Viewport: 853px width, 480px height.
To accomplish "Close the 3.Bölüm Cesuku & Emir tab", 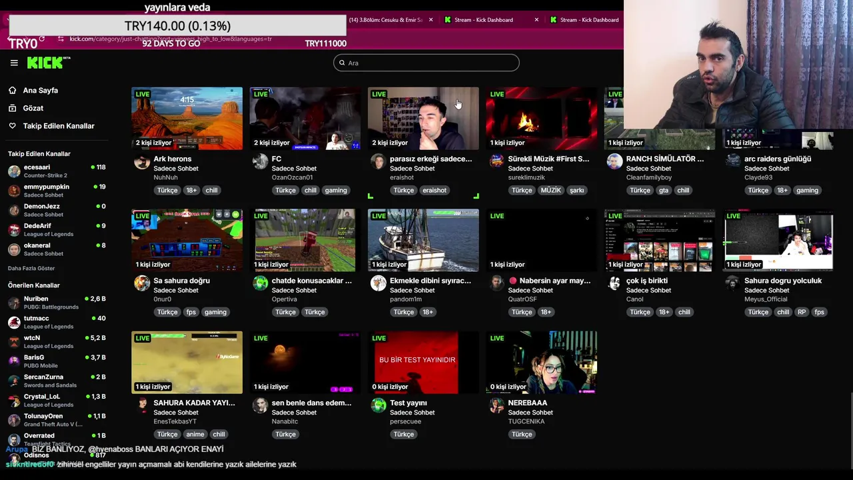I will [430, 20].
